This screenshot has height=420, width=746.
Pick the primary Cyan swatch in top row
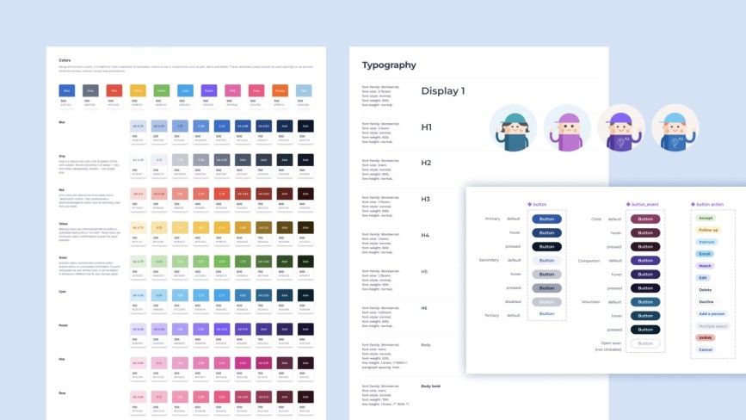[185, 90]
